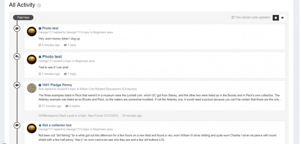301x144 pixels.
Task: Open George111's avatar on first Photo test reply
Action: [32, 31]
